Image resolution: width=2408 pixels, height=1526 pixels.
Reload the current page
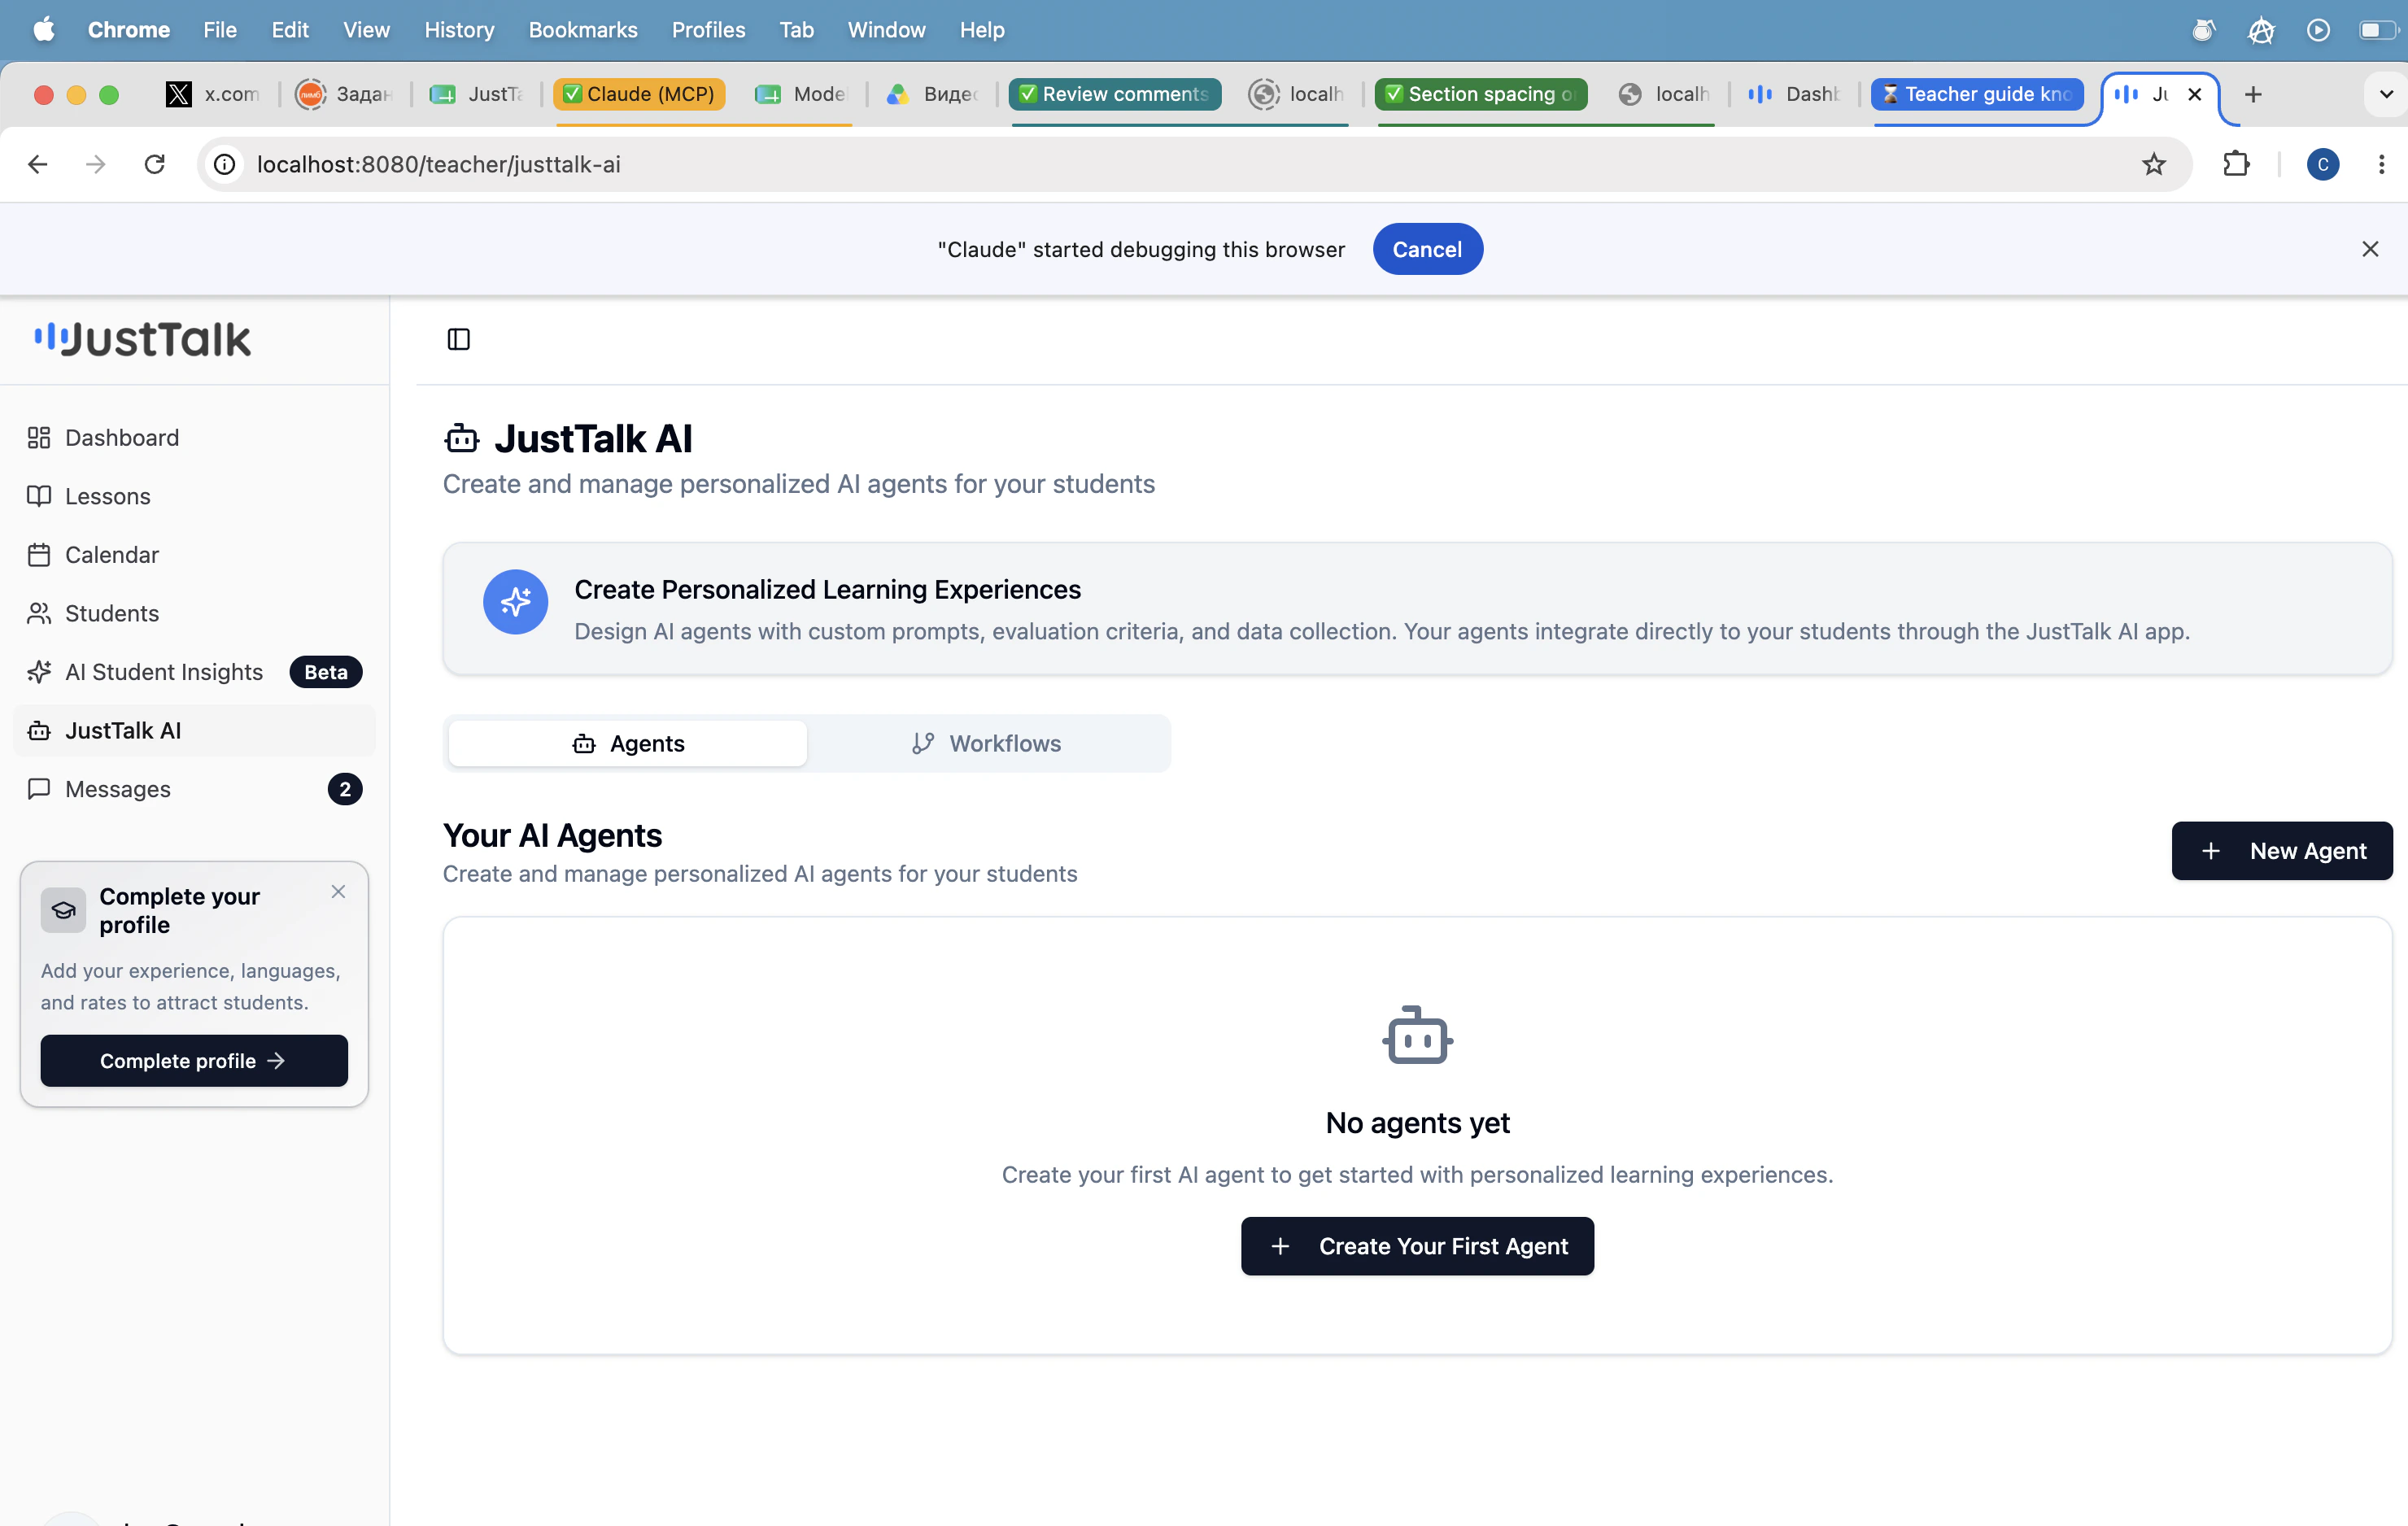click(x=154, y=164)
